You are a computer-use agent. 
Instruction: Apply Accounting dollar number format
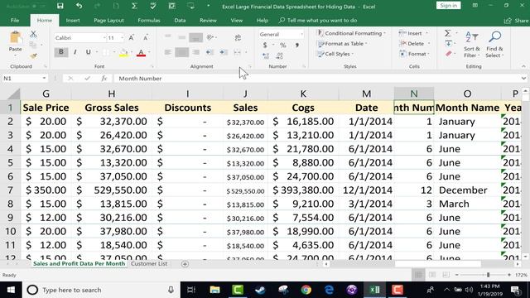tap(265, 45)
